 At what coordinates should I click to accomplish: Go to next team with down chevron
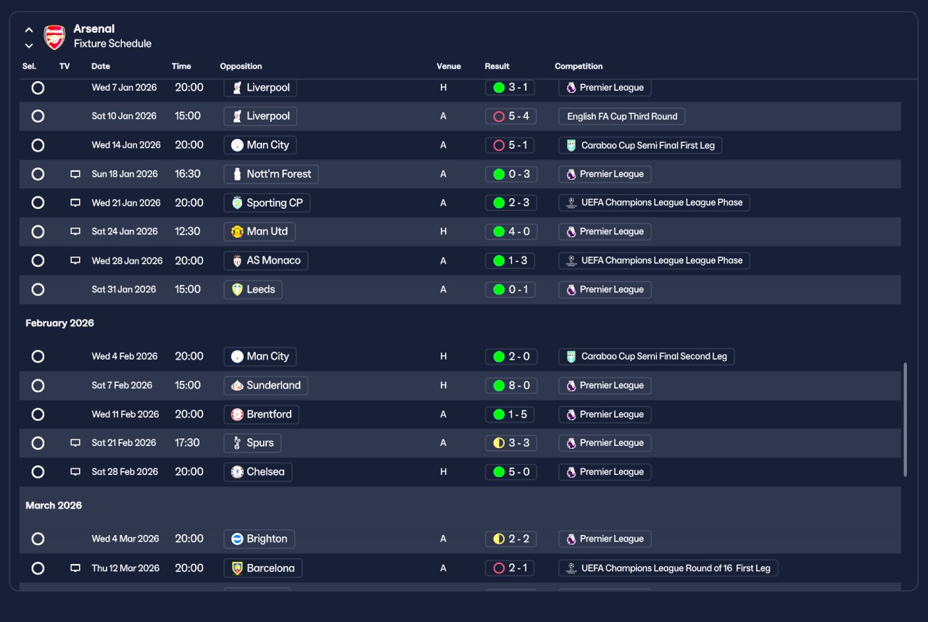29,46
